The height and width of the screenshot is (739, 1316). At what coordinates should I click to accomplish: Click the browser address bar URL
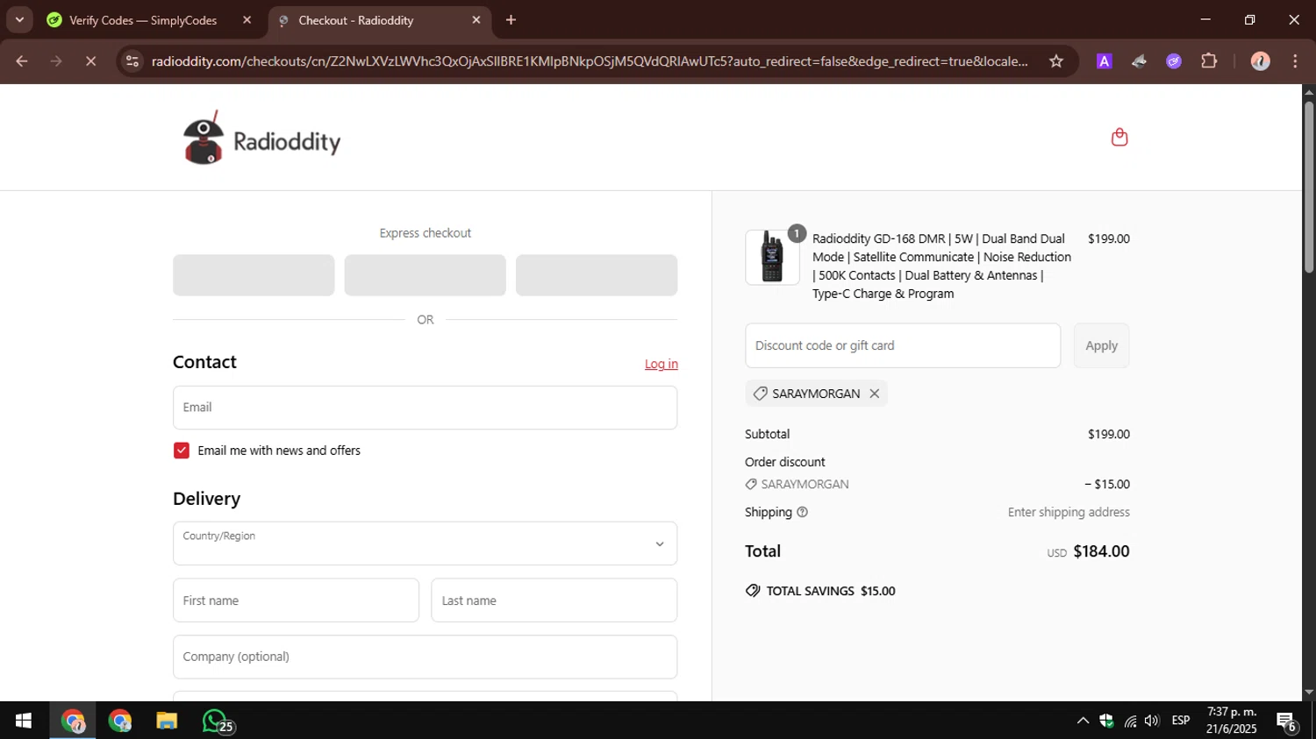click(589, 61)
